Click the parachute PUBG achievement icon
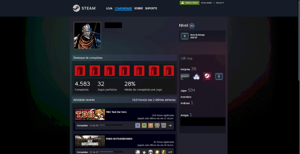Image resolution: width=300 pixels, height=154 pixels. (151, 152)
